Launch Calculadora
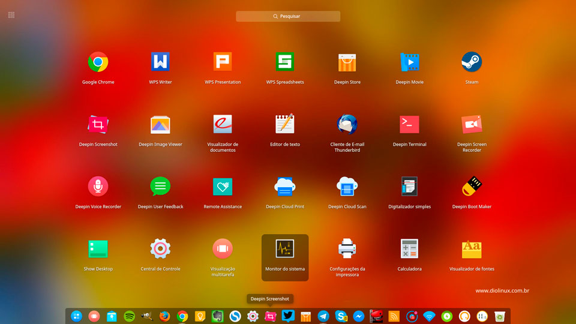The height and width of the screenshot is (324, 576). coord(410,248)
